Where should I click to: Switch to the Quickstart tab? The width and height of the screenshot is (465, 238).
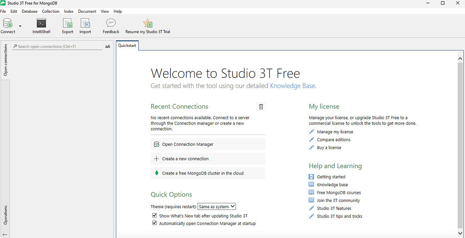click(127, 45)
